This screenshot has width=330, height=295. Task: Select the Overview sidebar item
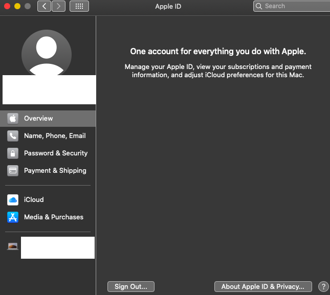tap(48, 119)
